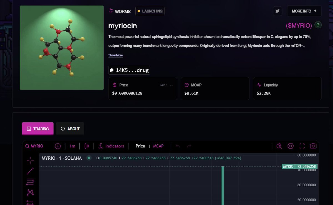Click the verified shield badge next to $MYRIO
The width and height of the screenshot is (333, 205).
coord(318,25)
